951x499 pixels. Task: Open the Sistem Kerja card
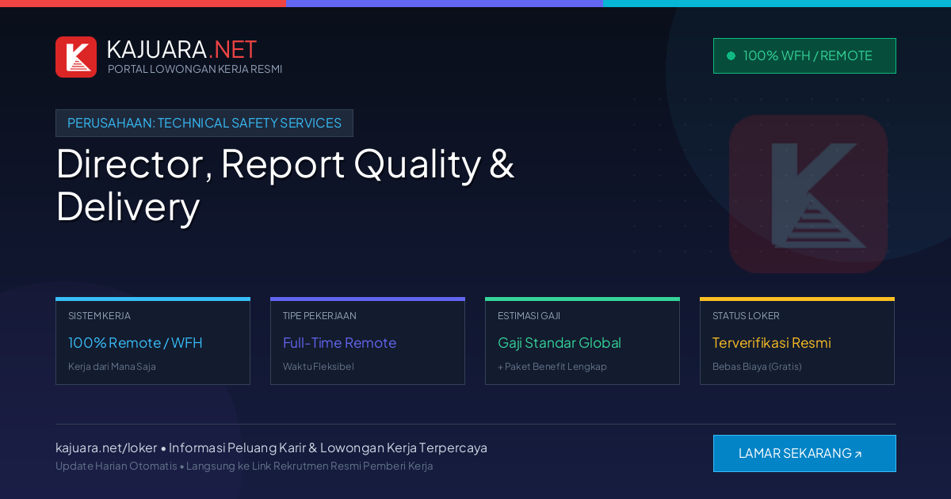[x=153, y=341]
